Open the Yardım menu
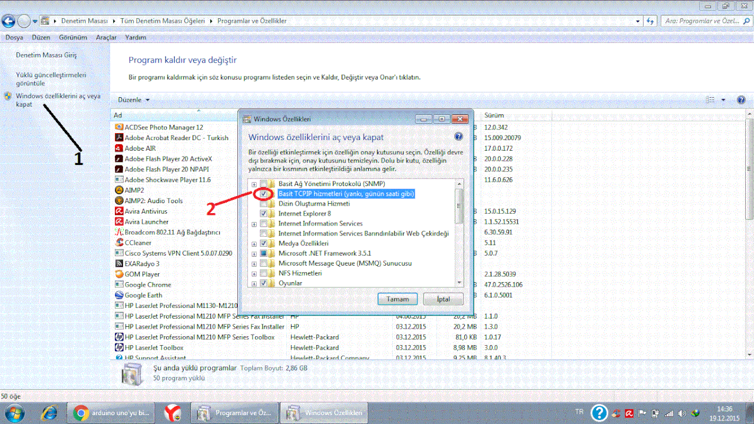This screenshot has height=424, width=754. [x=136, y=37]
